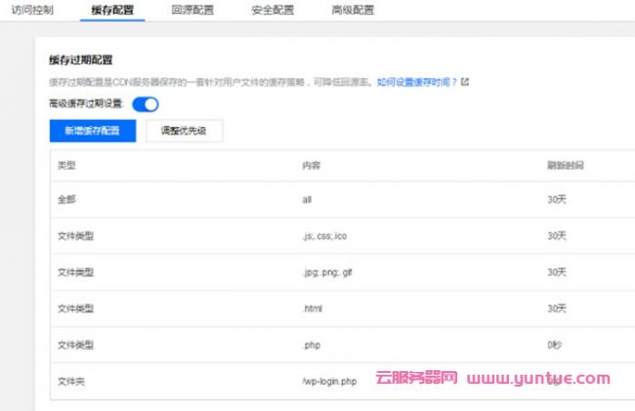The image size is (635, 411).
Task: Toggle the 高级缓存过期设置 switch
Action: (145, 103)
